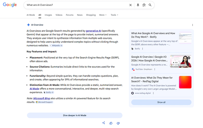Open RedTag Digital 'AI Overviews' result

(x=152, y=79)
